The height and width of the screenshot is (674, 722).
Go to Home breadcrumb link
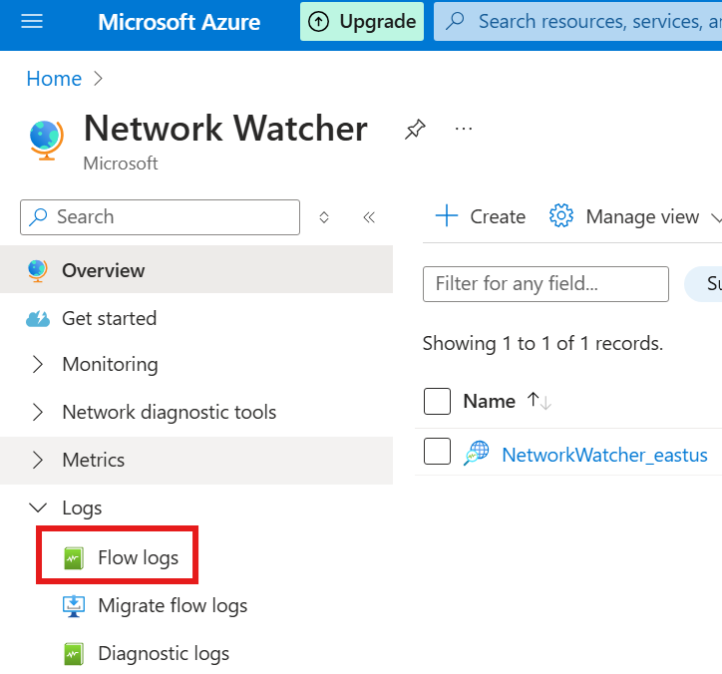coord(54,79)
